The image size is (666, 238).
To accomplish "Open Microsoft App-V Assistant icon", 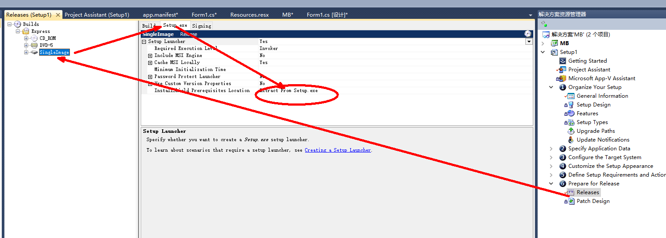I will click(x=563, y=78).
